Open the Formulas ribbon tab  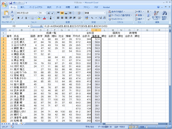pyautogui.click(x=49, y=7)
